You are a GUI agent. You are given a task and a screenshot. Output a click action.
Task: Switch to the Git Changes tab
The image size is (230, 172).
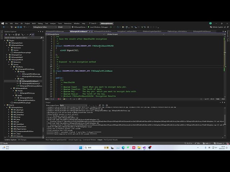click(x=22, y=140)
